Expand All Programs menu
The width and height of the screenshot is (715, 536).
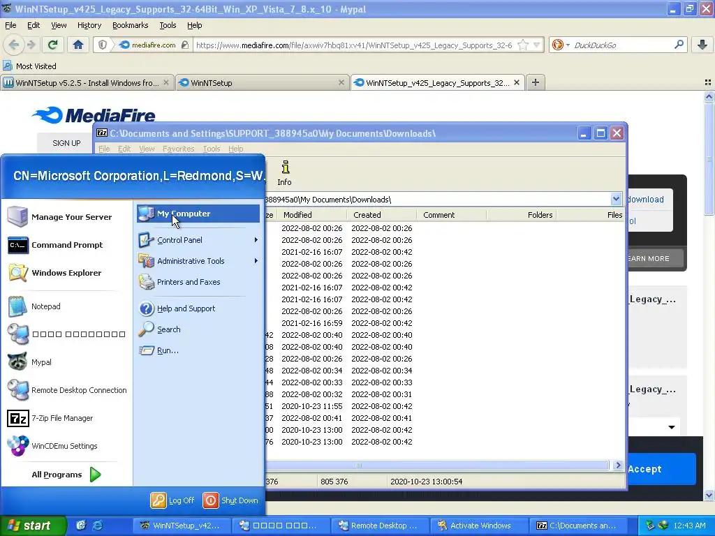pyautogui.click(x=66, y=475)
